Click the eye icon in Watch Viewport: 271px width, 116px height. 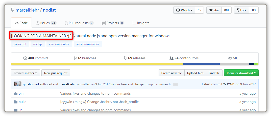178,10
